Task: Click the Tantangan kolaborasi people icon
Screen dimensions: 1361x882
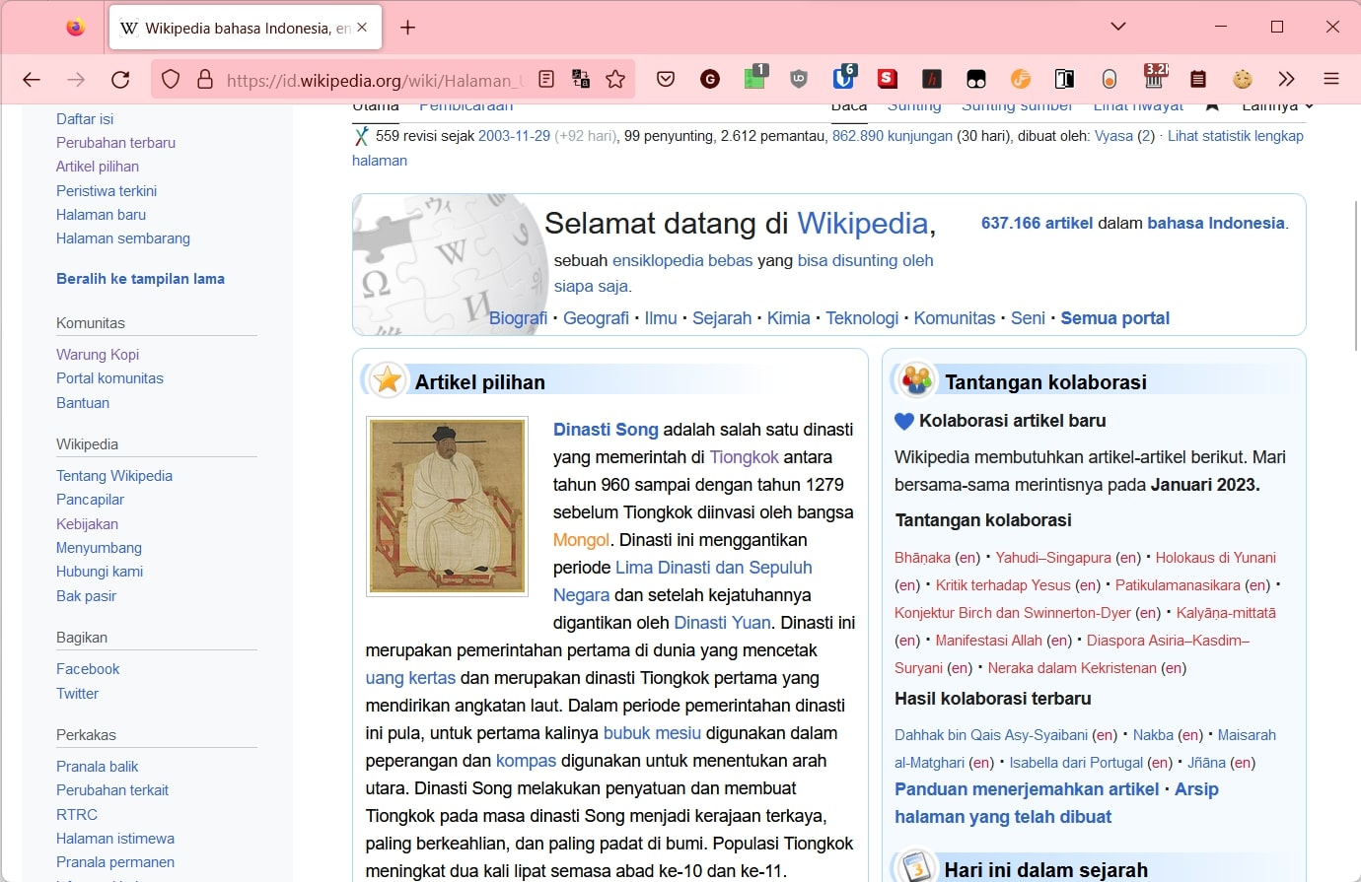Action: [x=917, y=379]
